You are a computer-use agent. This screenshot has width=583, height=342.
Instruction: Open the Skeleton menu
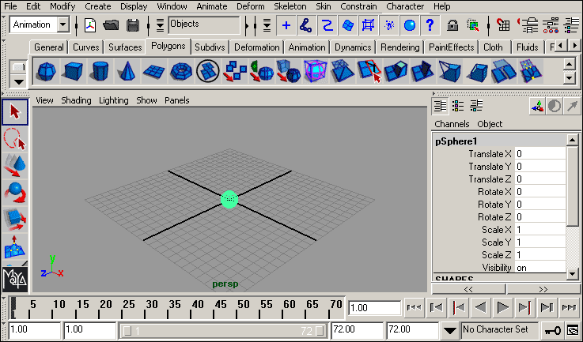pos(290,6)
